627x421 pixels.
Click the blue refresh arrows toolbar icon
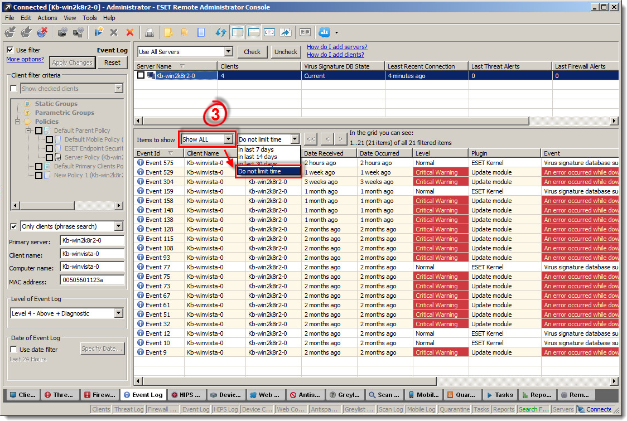(221, 32)
